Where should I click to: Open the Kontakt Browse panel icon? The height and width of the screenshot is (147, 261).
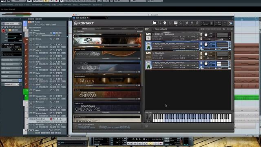click(155, 23)
